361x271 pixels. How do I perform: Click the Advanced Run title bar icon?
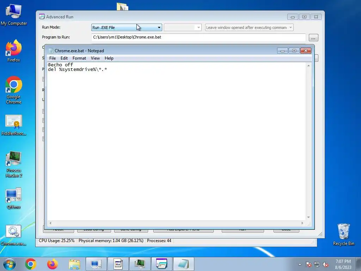(42, 17)
